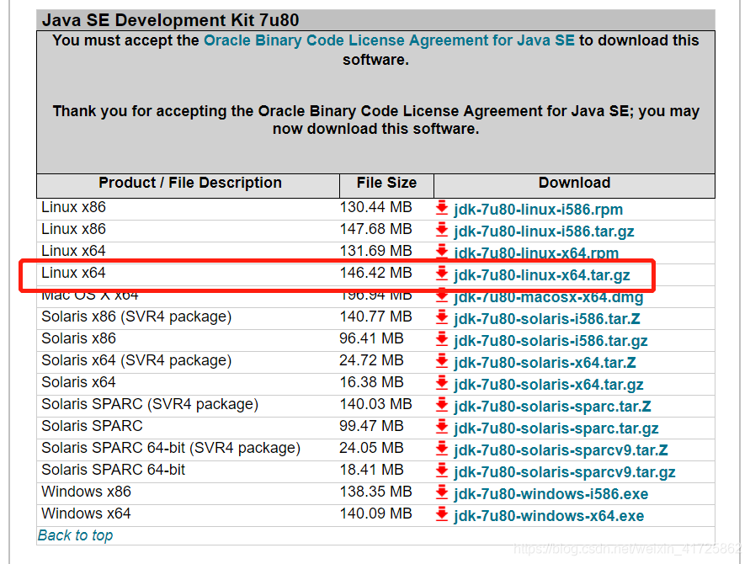
Task: Click download arrow icon for jdk-7u80-windows-i586.exe
Action: click(441, 492)
